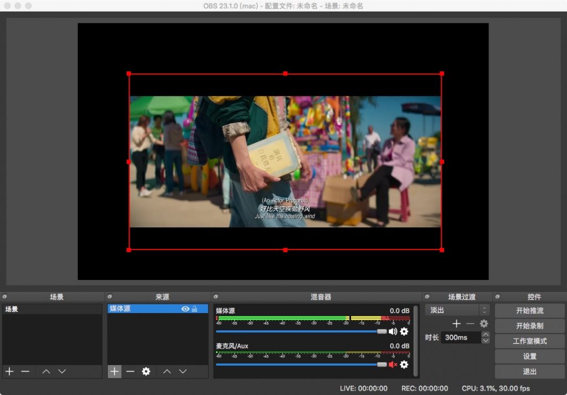Move the source up with the up arrow in the 来源 panel
Viewport: 567px width, 395px height.
tap(167, 371)
